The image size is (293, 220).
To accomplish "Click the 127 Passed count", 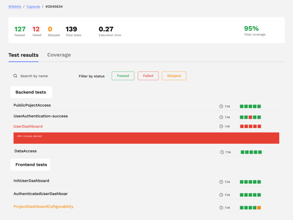I will click(x=20, y=31).
